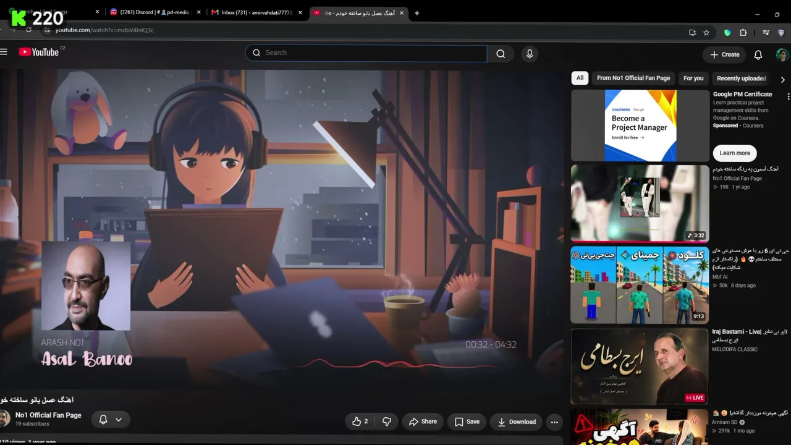Screen dimensions: 791x445
Task: Click the YouTube search field
Action: 366,53
